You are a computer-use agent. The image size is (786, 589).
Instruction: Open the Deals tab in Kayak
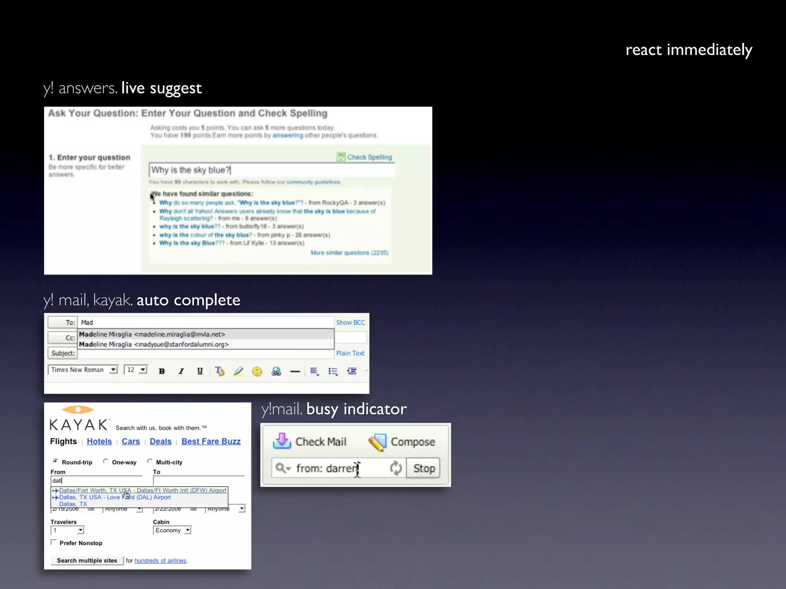(160, 441)
